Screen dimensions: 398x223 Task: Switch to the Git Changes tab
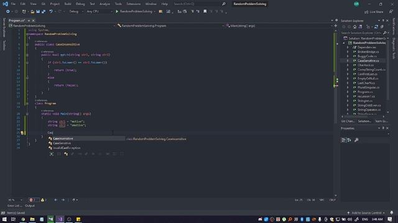pyautogui.click(x=348, y=121)
